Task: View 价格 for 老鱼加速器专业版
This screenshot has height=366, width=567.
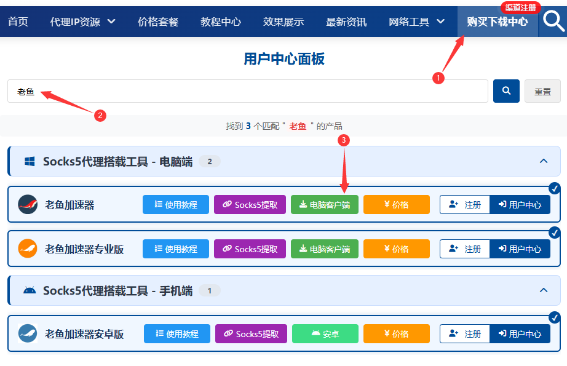Action: tap(397, 249)
